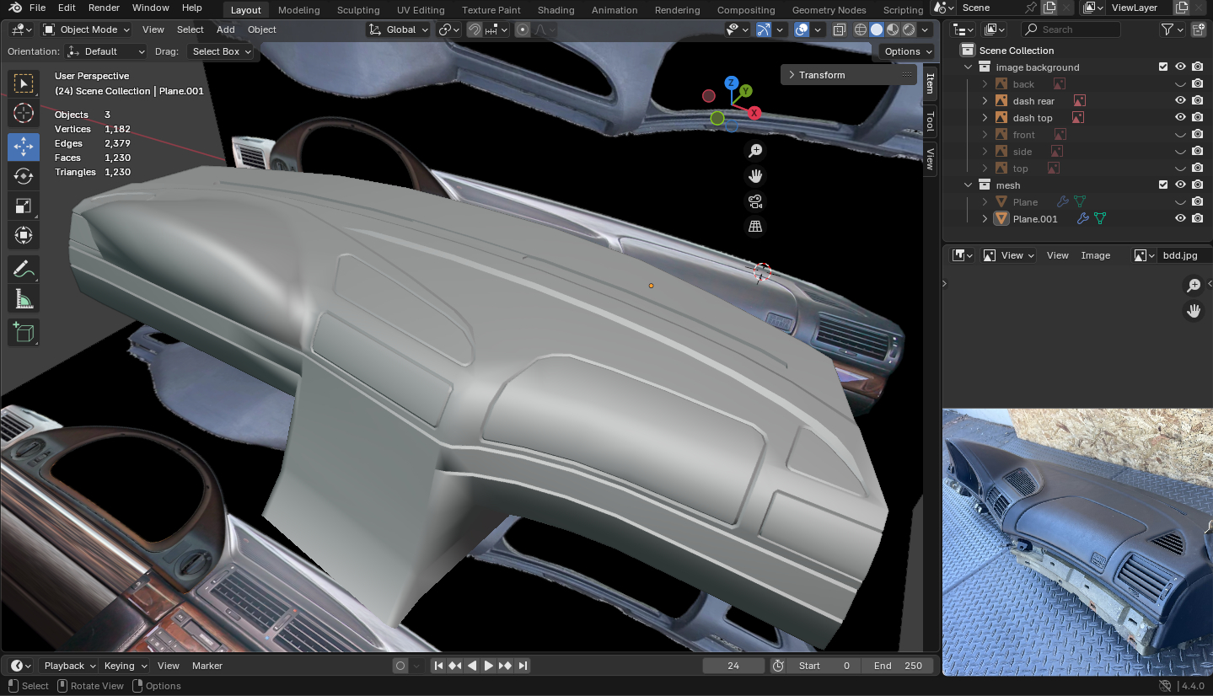Choose the Measure tool
Image resolution: width=1213 pixels, height=696 pixels.
(x=24, y=299)
